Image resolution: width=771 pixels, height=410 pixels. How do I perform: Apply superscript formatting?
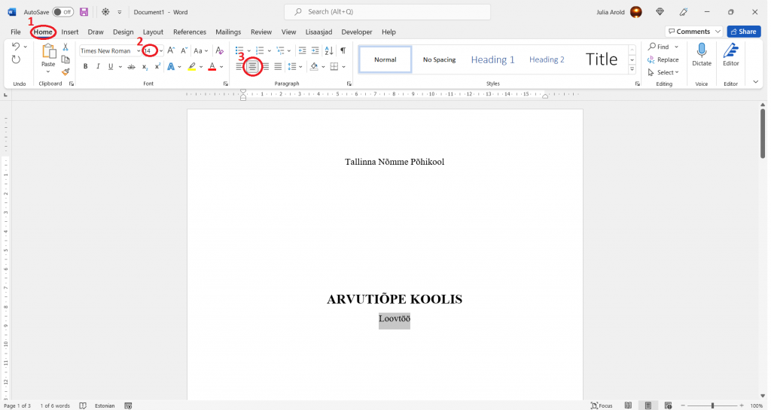(x=157, y=67)
